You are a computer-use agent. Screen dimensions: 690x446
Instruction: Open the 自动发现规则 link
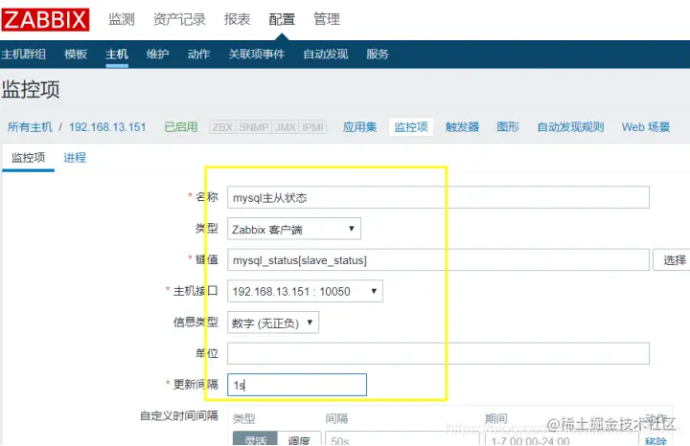tap(571, 127)
